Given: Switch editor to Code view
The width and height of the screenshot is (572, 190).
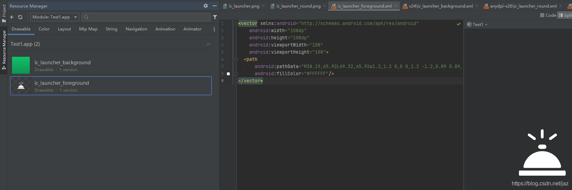Looking at the screenshot, I should [x=548, y=15].
